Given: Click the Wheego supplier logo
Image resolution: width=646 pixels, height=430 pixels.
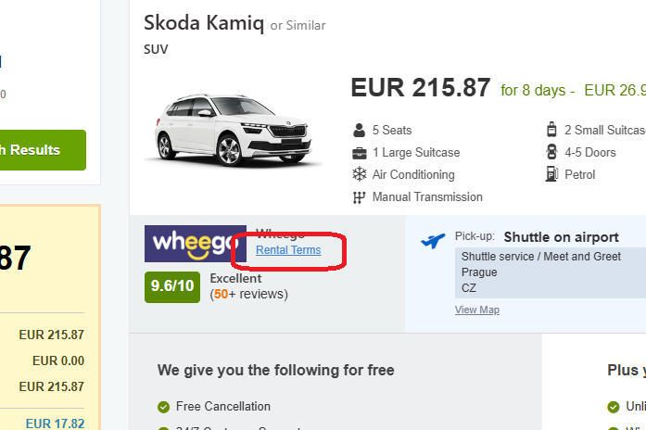Looking at the screenshot, I should [195, 244].
